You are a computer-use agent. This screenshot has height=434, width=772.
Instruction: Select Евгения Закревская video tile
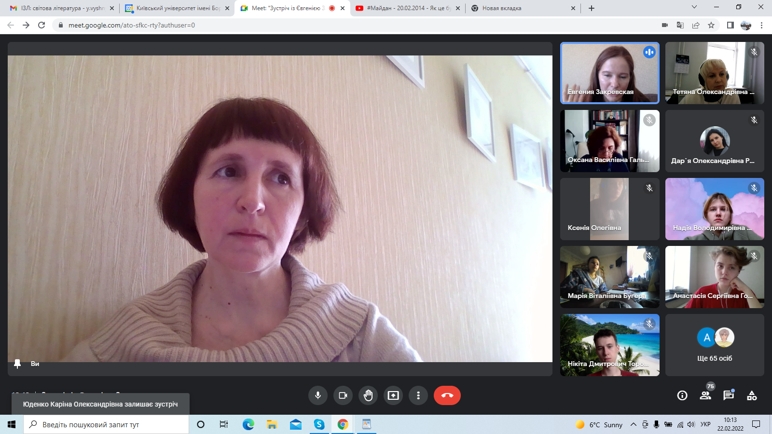(x=609, y=73)
